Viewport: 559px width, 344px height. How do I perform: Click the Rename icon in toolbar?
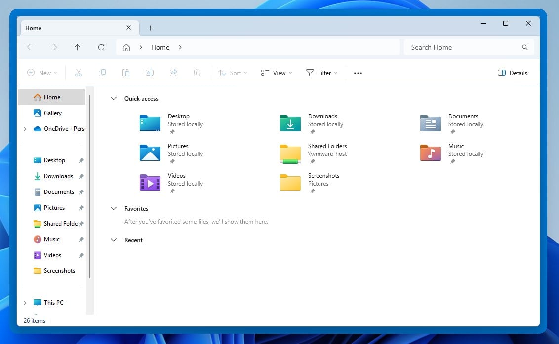[x=150, y=73]
